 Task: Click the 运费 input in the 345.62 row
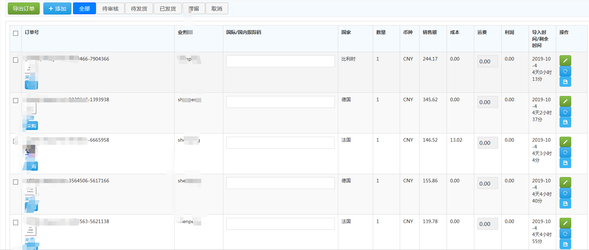point(487,102)
